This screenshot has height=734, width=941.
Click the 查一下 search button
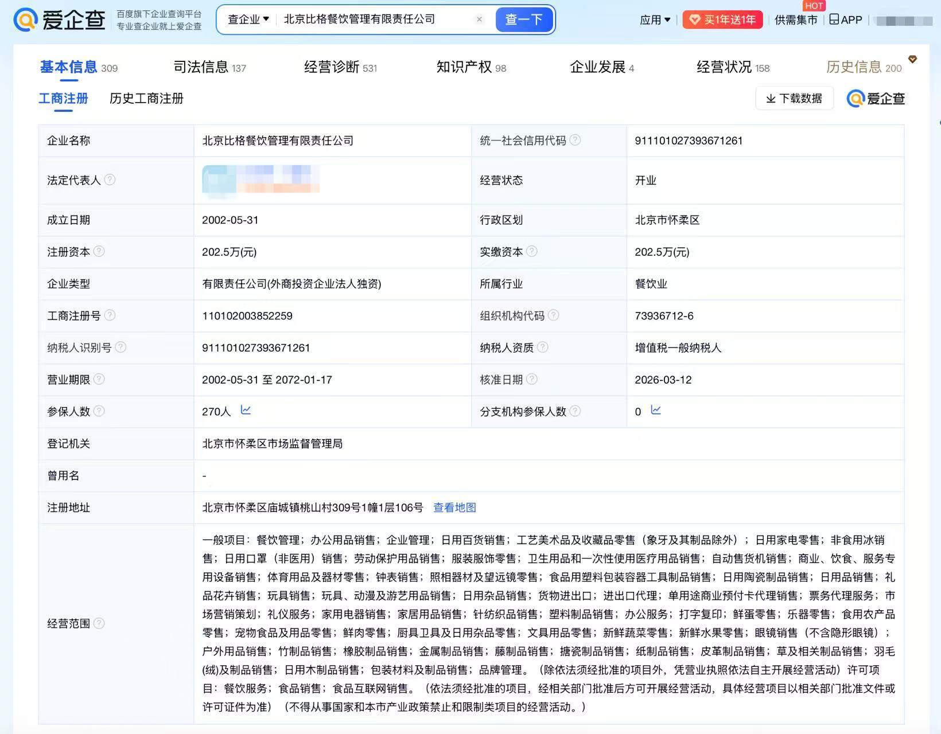click(524, 19)
